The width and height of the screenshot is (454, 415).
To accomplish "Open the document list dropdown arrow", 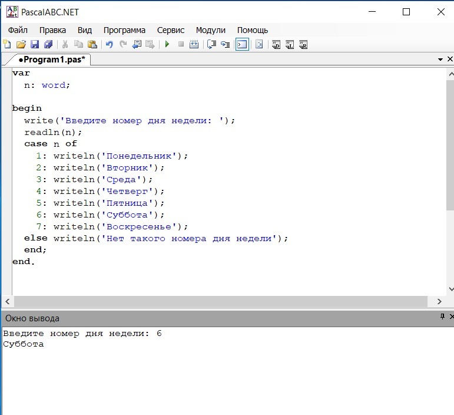I will [x=440, y=60].
